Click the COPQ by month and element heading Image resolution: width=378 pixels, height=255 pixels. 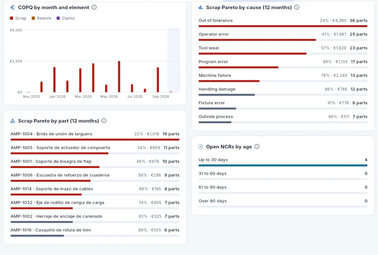tap(53, 8)
